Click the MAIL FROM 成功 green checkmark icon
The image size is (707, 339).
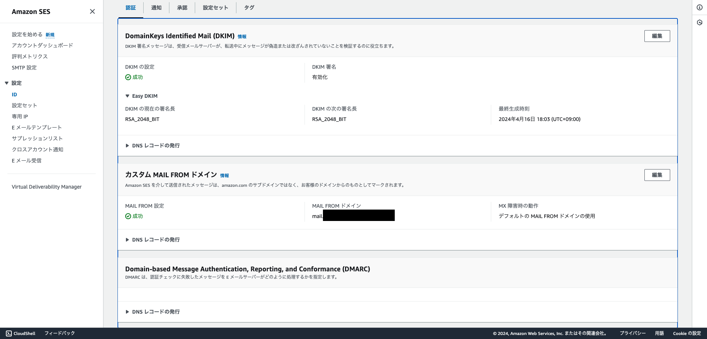[128, 216]
